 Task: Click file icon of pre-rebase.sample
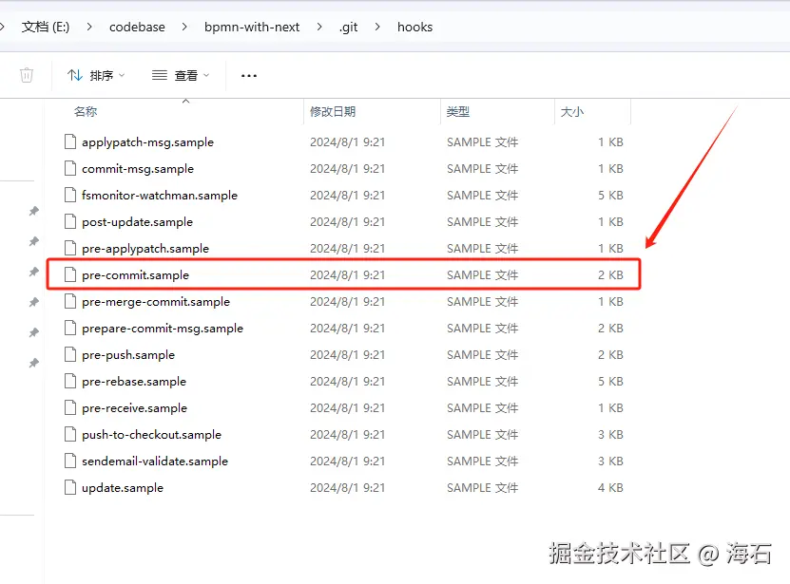(70, 381)
